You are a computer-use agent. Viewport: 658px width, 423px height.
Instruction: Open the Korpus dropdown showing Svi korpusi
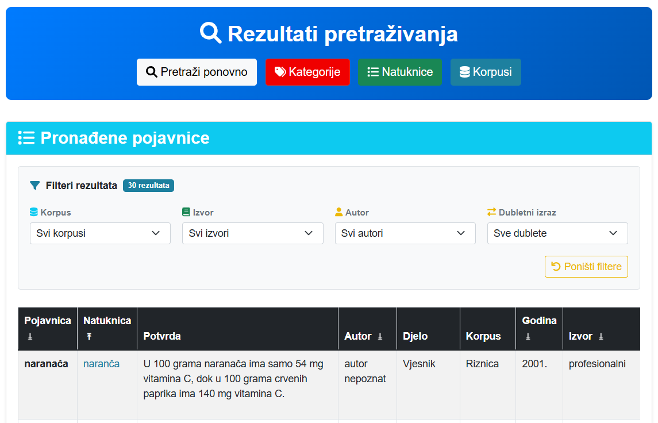tap(100, 233)
